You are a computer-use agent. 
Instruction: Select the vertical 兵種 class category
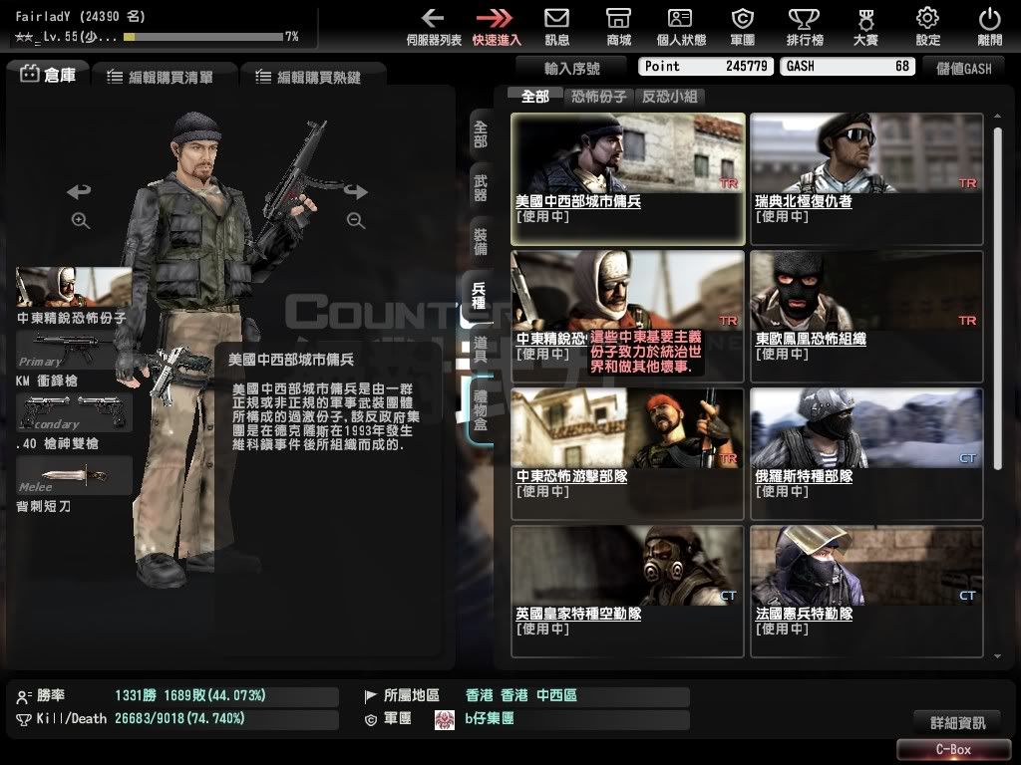479,296
